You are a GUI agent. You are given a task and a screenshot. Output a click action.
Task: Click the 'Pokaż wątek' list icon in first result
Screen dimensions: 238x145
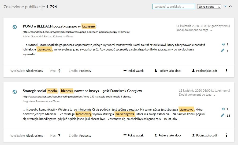coord(125,70)
